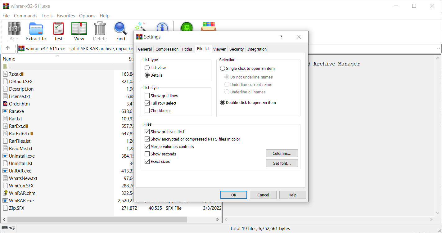Click the Help button beside Cancel
442x233 pixels.
click(x=292, y=195)
